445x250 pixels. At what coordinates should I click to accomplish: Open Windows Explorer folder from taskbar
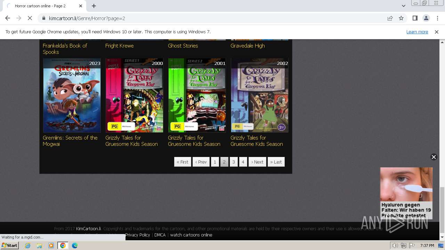click(x=39, y=245)
